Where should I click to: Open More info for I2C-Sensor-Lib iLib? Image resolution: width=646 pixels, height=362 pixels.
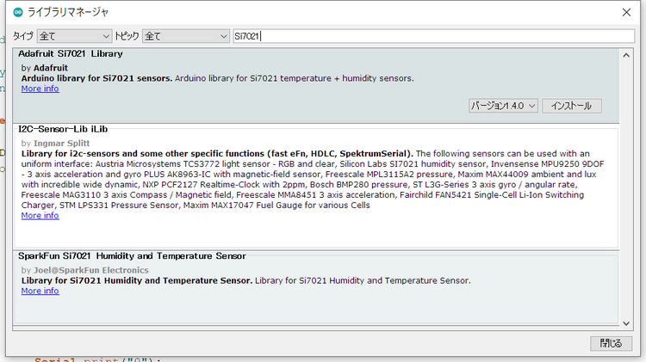coord(40,216)
